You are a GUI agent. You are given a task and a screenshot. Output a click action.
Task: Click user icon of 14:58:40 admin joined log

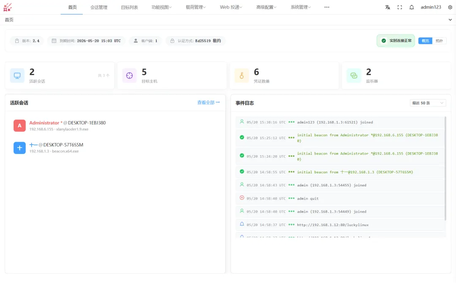242,211
